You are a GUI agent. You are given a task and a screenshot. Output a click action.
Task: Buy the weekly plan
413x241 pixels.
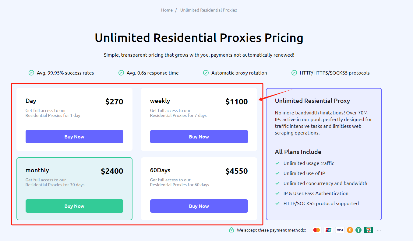pyautogui.click(x=199, y=137)
